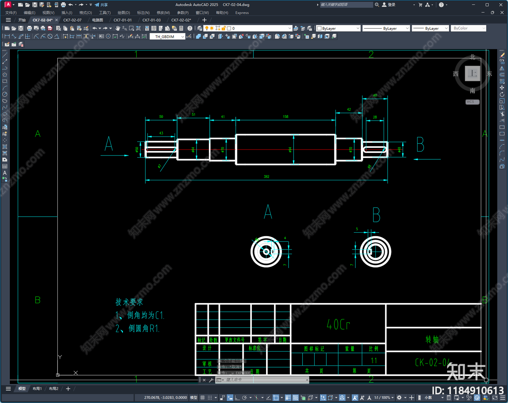
Task: Open the 绘图(D) menu
Action: [x=124, y=13]
